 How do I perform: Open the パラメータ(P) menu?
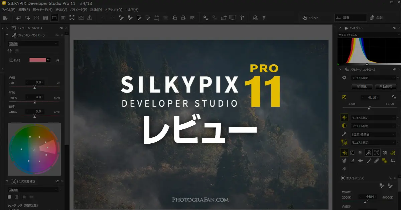pos(79,10)
